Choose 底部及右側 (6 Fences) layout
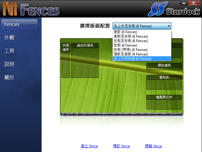202x152 pixels. (142, 37)
